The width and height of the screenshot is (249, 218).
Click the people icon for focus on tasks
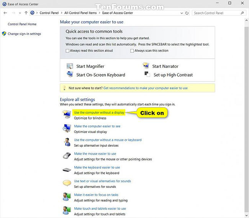(67, 197)
